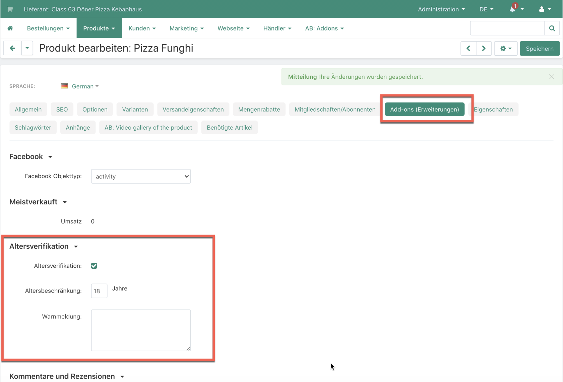This screenshot has height=382, width=563.
Task: Switch to the Varianten tab
Action: pos(135,109)
